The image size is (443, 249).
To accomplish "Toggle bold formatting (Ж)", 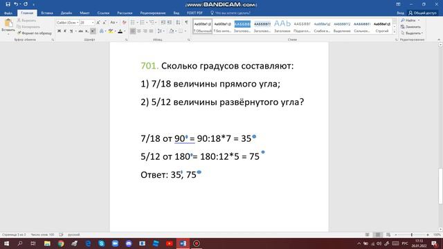I will (59, 31).
